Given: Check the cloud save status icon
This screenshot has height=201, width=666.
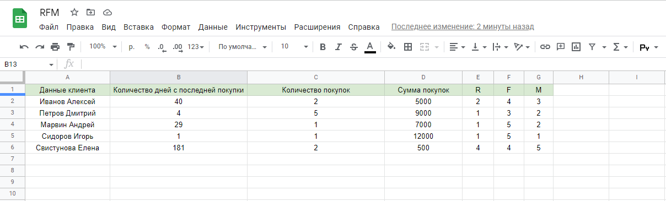Looking at the screenshot, I should [x=108, y=12].
